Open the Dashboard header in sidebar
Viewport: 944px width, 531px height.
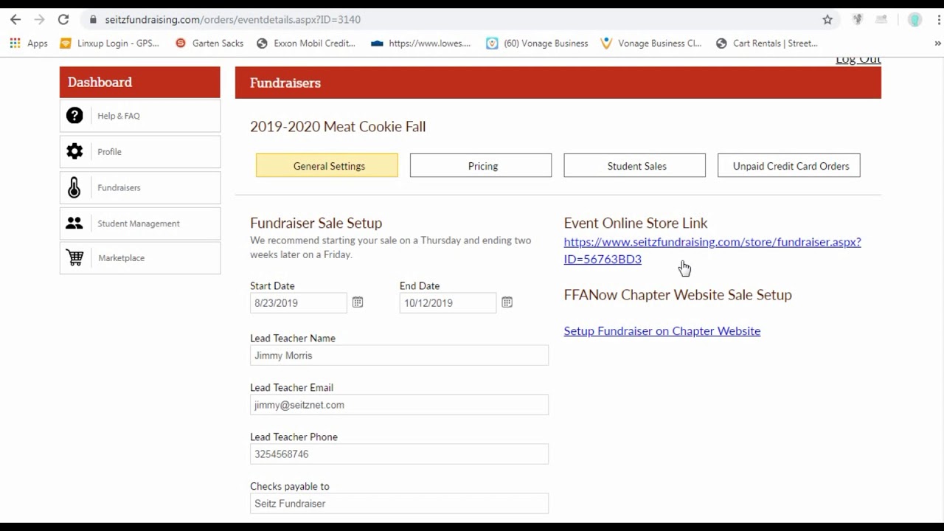coord(140,82)
